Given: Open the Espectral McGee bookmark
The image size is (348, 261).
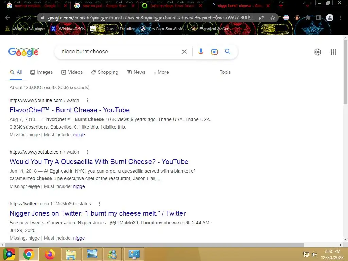Looking at the screenshot, I should pyautogui.click(x=210, y=29).
